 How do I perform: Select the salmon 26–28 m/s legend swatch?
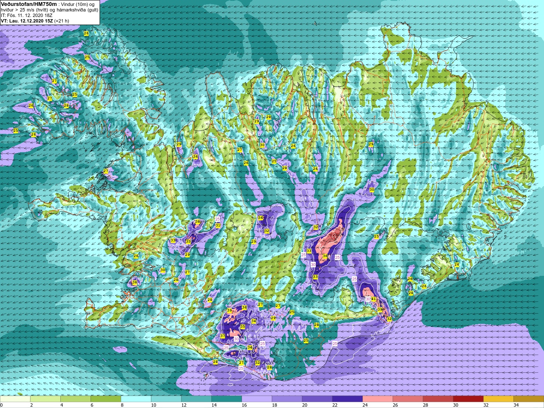point(408,399)
